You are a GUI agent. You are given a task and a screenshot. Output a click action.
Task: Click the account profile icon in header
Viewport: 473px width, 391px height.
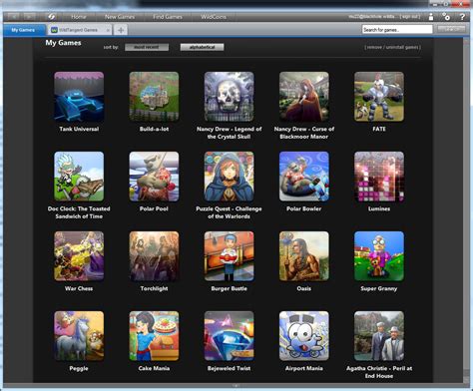tap(431, 17)
